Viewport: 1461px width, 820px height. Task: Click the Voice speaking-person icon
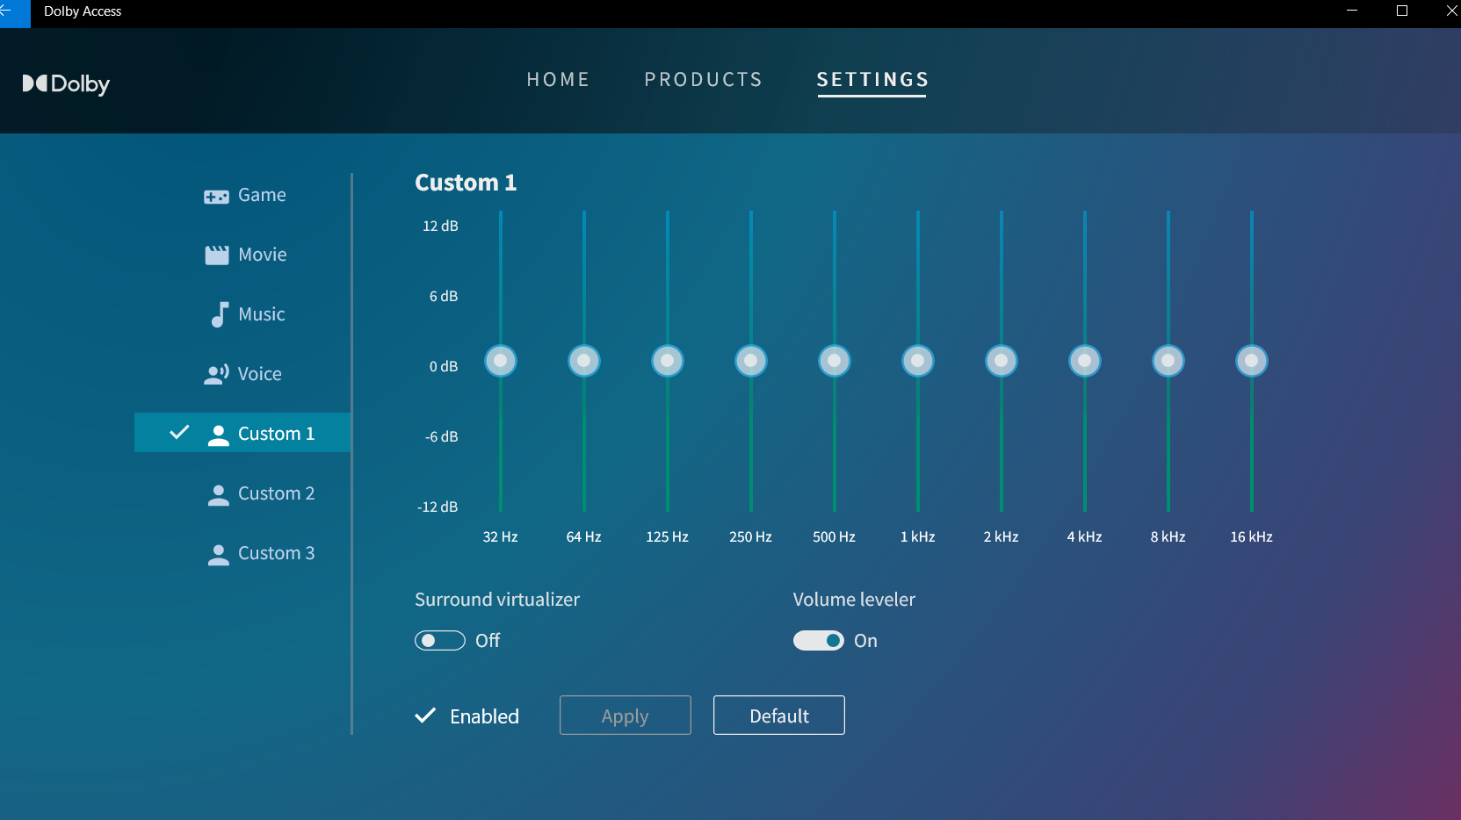click(x=217, y=375)
